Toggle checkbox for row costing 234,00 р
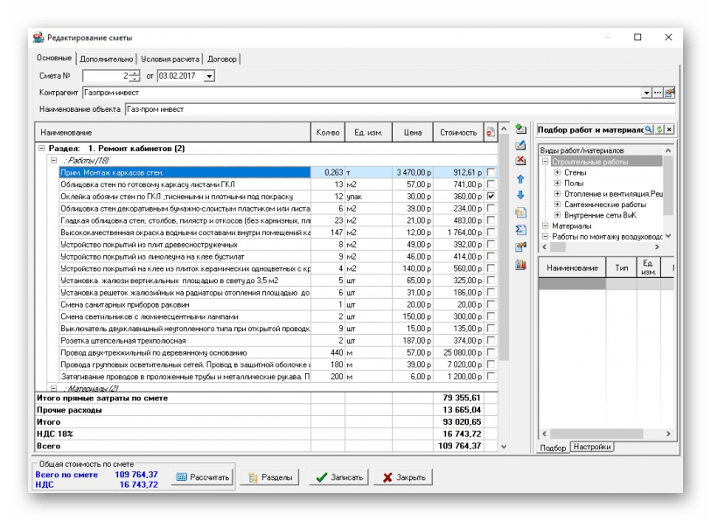 491,208
